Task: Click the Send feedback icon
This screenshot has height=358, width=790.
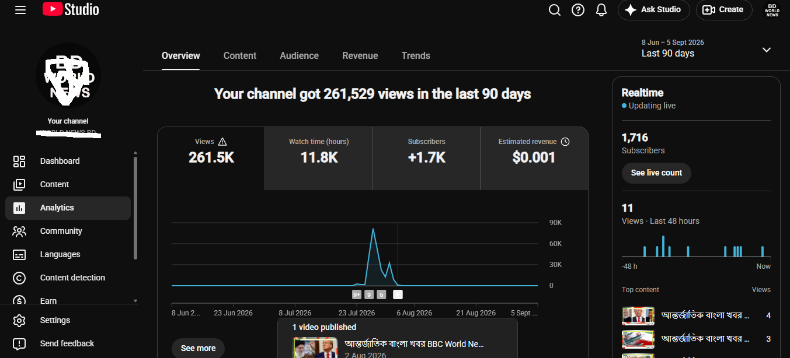Action: pos(19,343)
